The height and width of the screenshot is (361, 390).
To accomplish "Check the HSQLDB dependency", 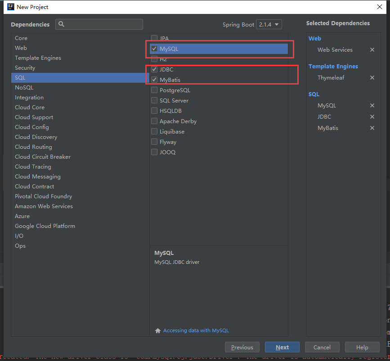I will coord(154,111).
